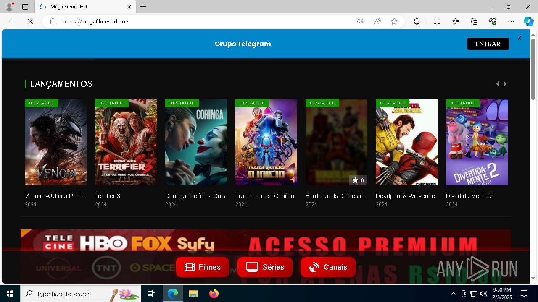Select Divertida Mente 2 title
This screenshot has width=538, height=302.
469,196
